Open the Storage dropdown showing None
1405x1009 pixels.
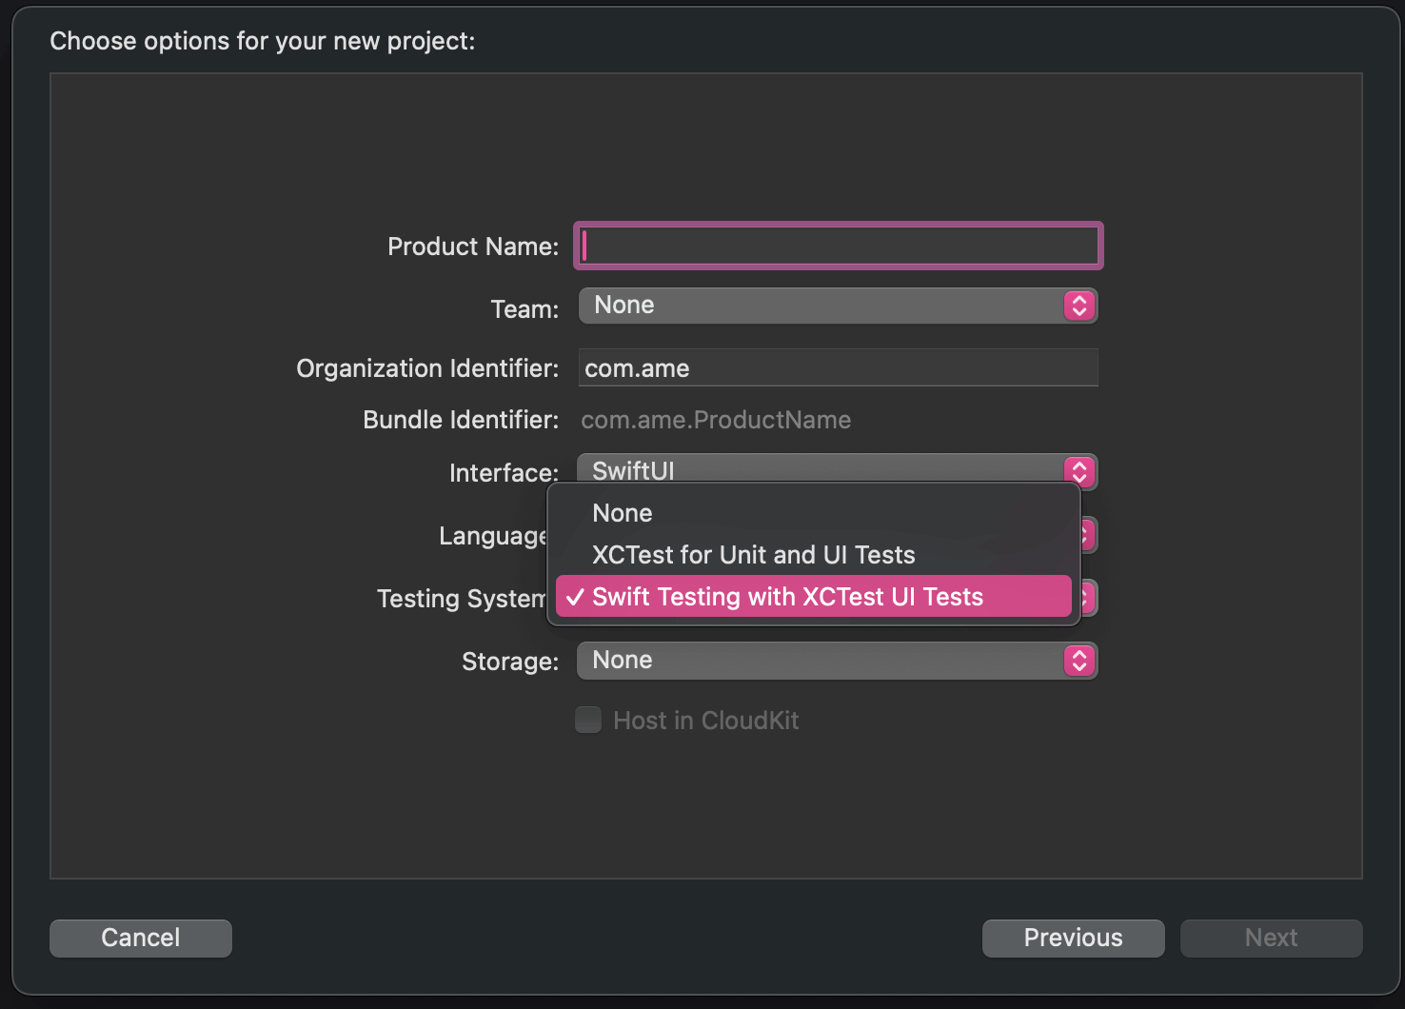coord(838,661)
